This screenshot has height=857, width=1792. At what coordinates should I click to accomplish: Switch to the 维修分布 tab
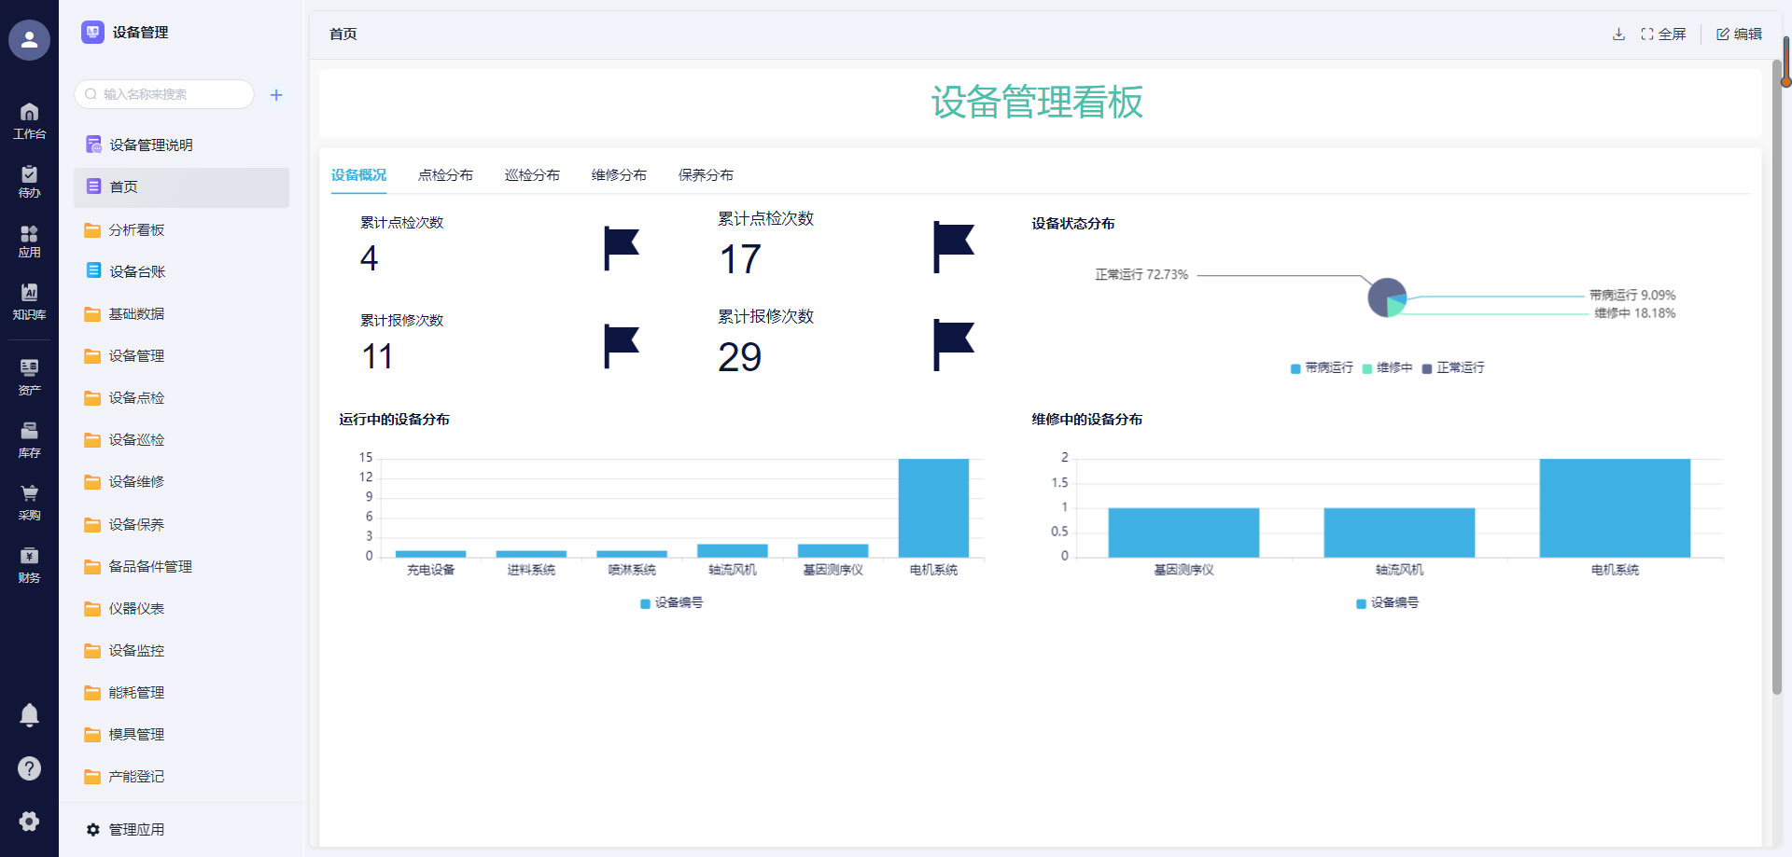(x=619, y=175)
